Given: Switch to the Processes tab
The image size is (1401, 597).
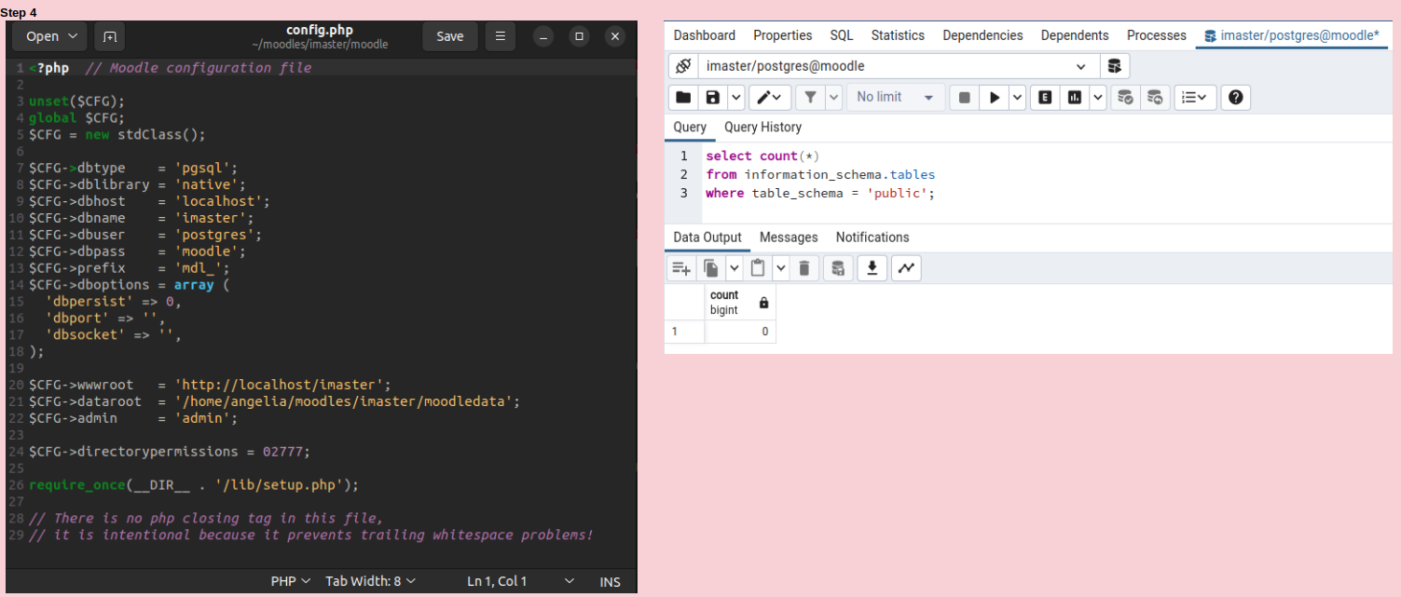Looking at the screenshot, I should pos(1157,35).
